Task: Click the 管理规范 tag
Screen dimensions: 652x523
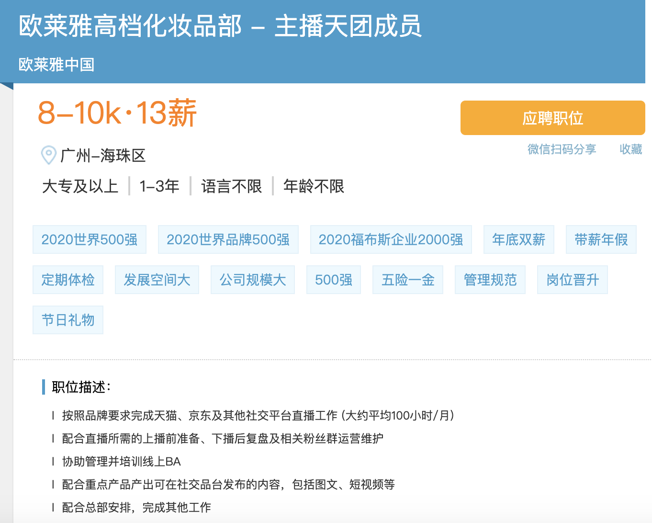Action: pyautogui.click(x=490, y=280)
